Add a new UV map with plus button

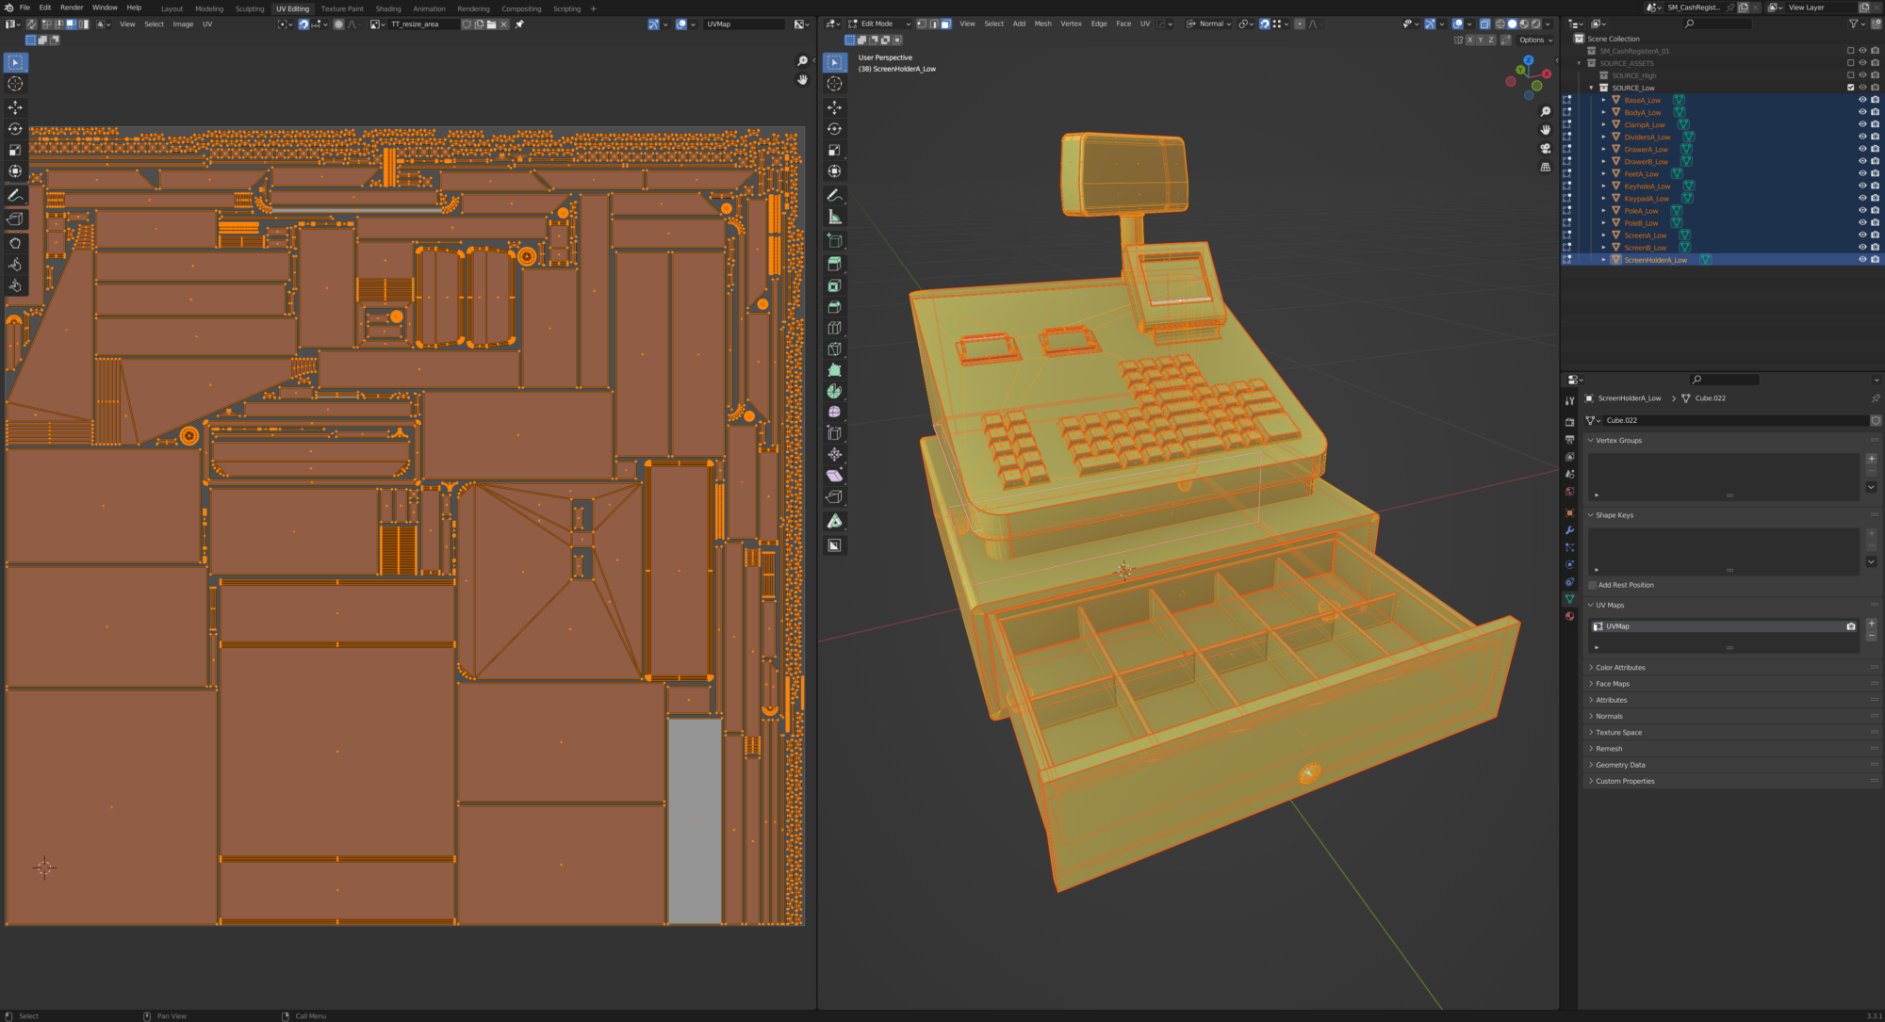tap(1871, 624)
